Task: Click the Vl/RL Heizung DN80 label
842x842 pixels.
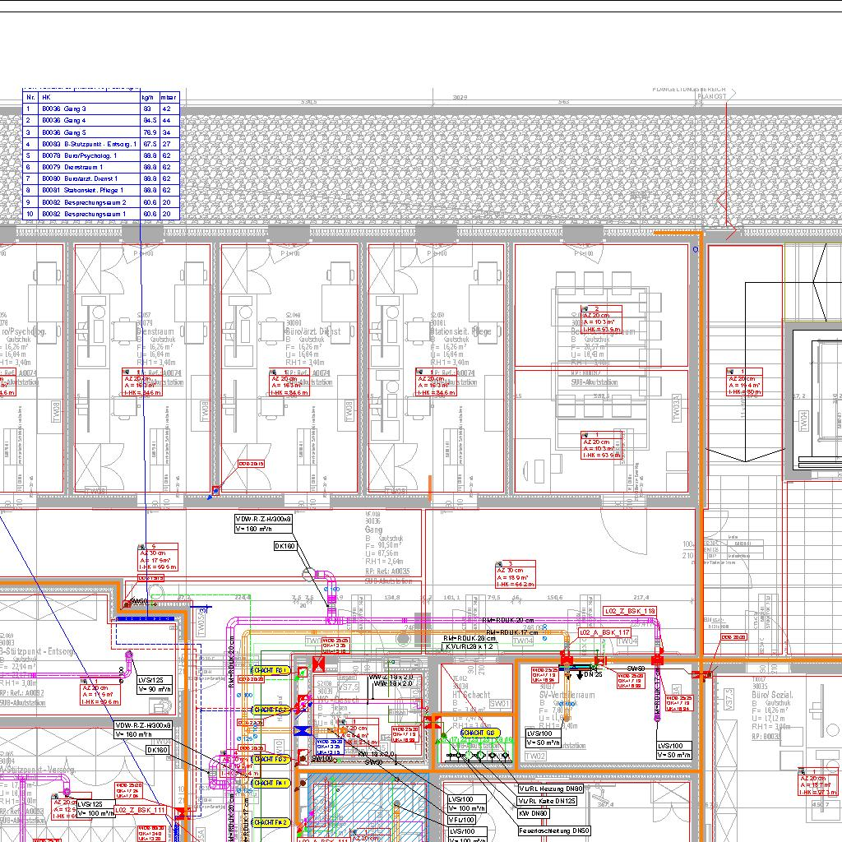Action: (549, 789)
